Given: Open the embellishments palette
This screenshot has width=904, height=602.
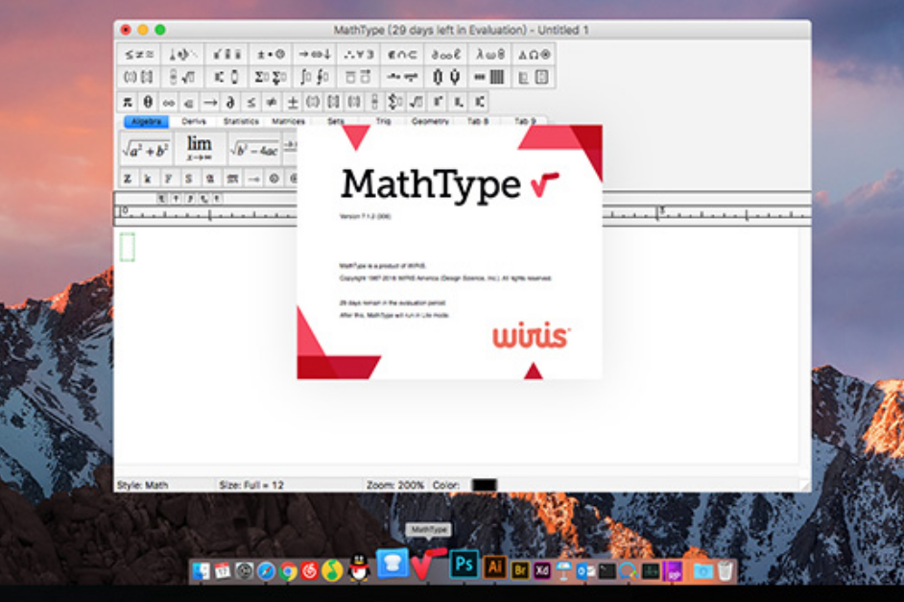Looking at the screenshot, I should pyautogui.click(x=226, y=55).
